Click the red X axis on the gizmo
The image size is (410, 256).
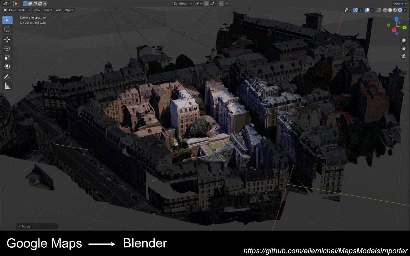coord(394,30)
